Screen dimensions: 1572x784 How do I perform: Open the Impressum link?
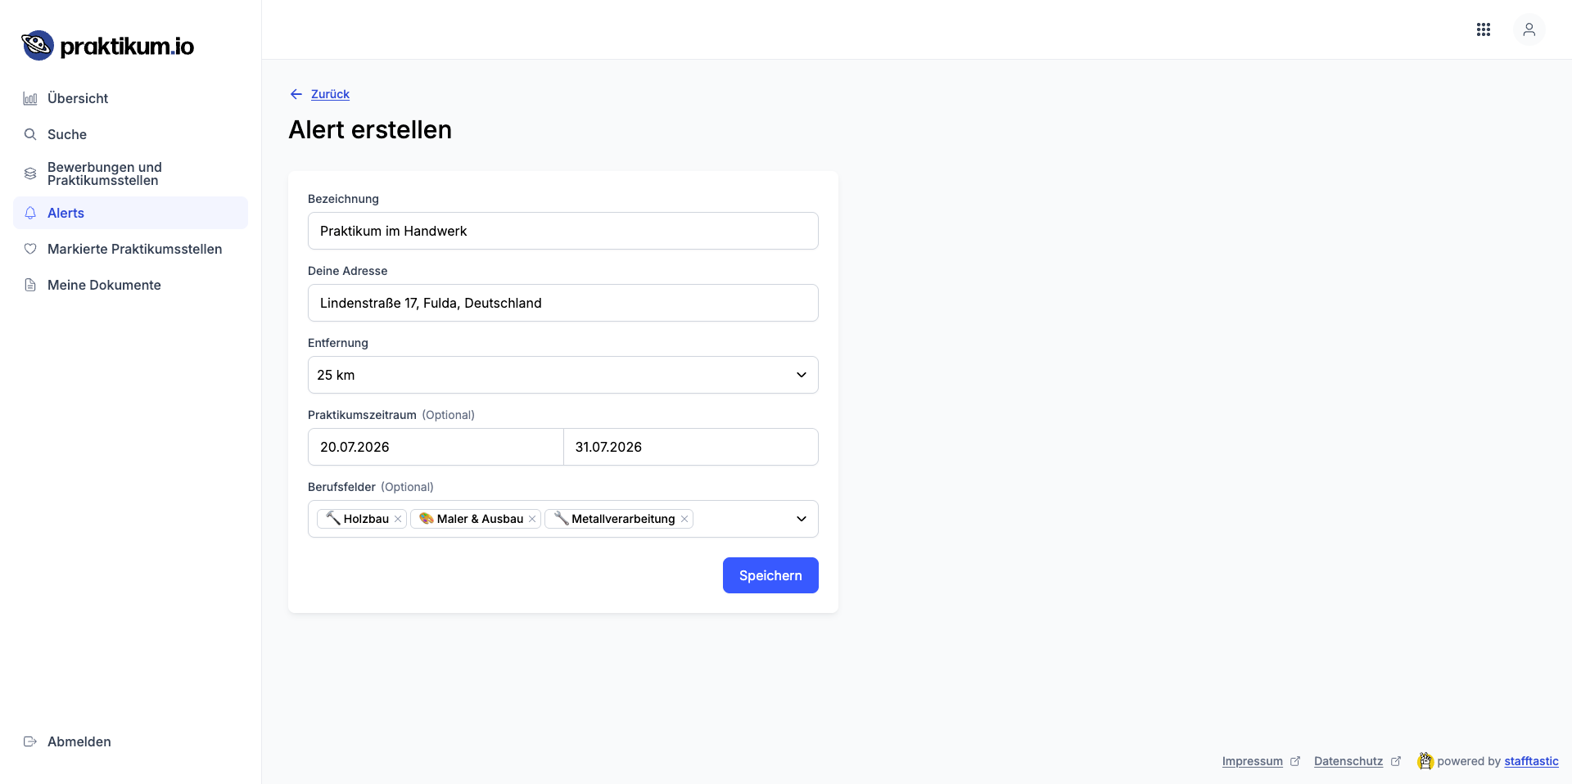[1252, 761]
